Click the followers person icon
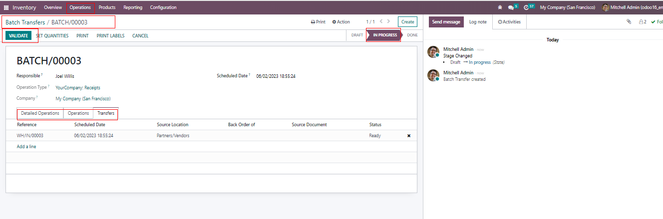663x219 pixels. pyautogui.click(x=642, y=22)
